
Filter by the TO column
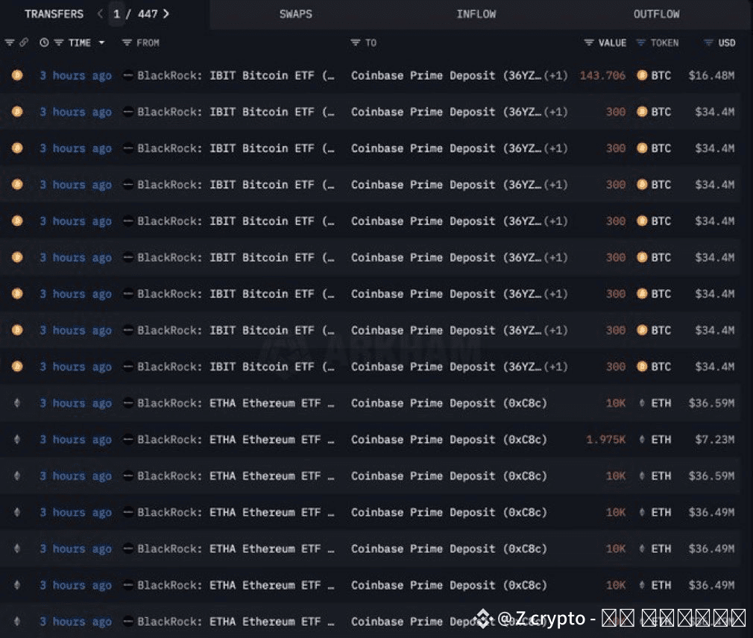356,42
